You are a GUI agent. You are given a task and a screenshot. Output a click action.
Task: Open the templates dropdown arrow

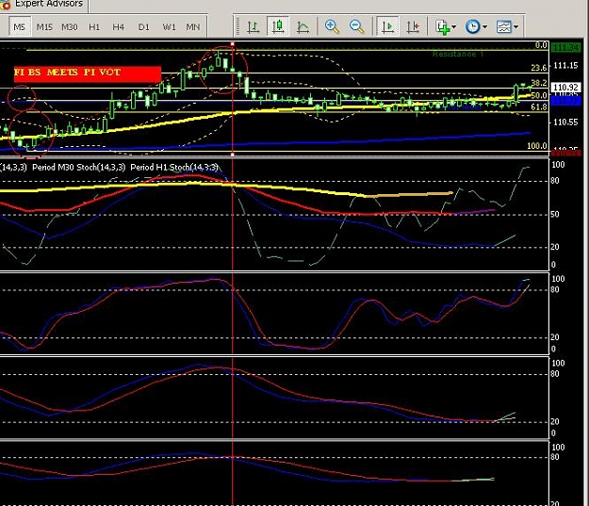point(516,27)
